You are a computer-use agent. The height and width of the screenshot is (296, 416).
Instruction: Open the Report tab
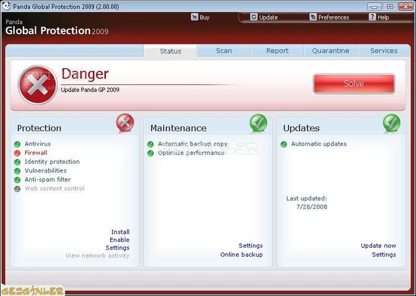pos(277,51)
